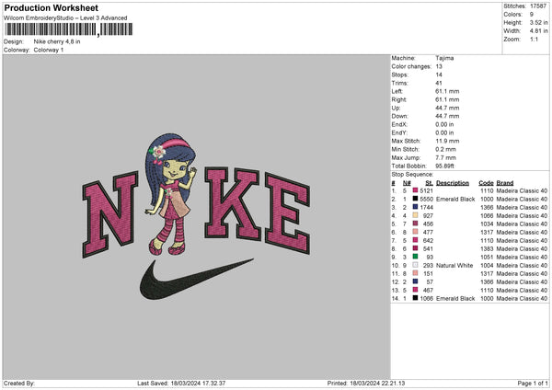This screenshot has height=390, width=552.
Task: Click the embroidered girl character in the preview
Action: [171, 194]
